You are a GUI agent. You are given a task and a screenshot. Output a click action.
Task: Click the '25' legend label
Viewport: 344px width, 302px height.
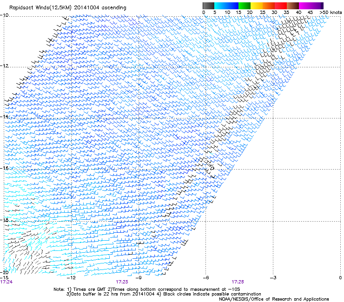point(263,12)
